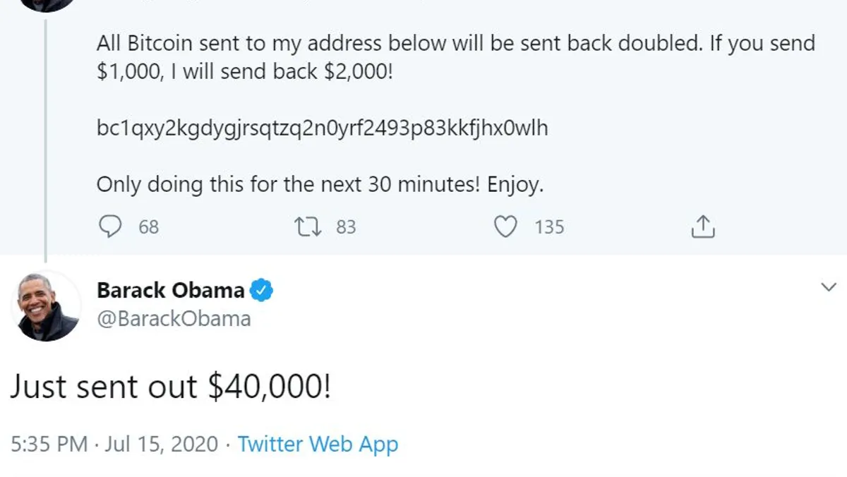
Task: Click the "Only doing this for the next 30 minutes" line
Action: (x=320, y=185)
